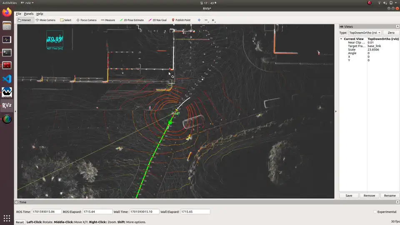Click Activities in the top bar

10,3
